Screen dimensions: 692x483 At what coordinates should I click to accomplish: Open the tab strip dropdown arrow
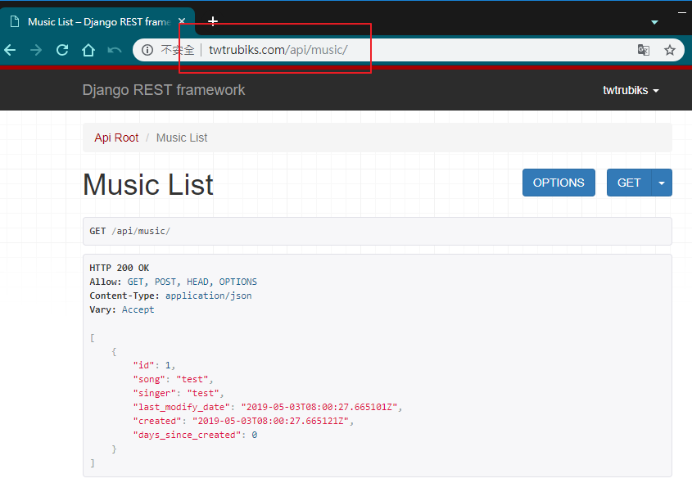[654, 22]
